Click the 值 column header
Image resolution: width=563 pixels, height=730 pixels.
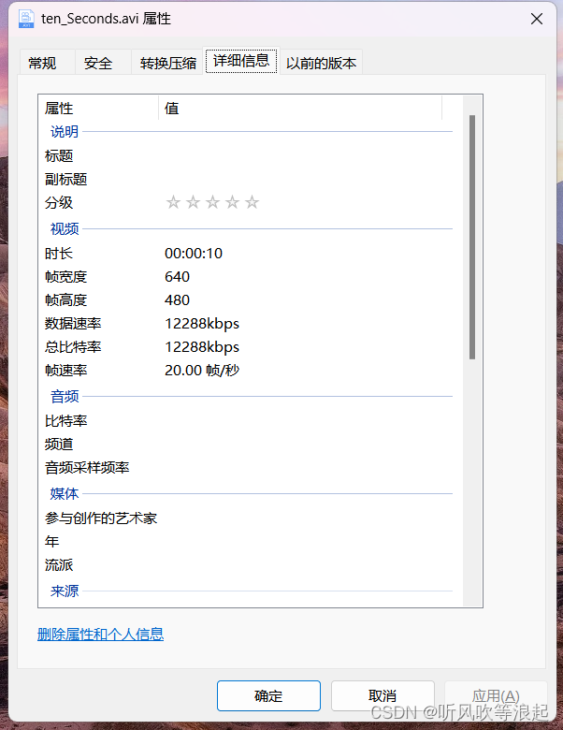click(x=300, y=108)
